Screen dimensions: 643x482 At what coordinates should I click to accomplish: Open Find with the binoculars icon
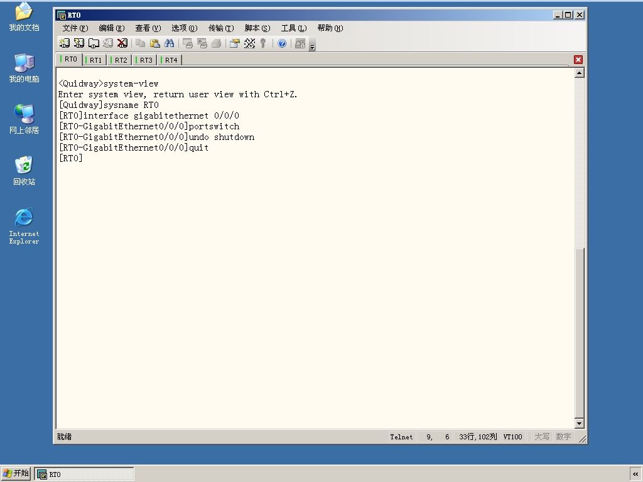169,43
